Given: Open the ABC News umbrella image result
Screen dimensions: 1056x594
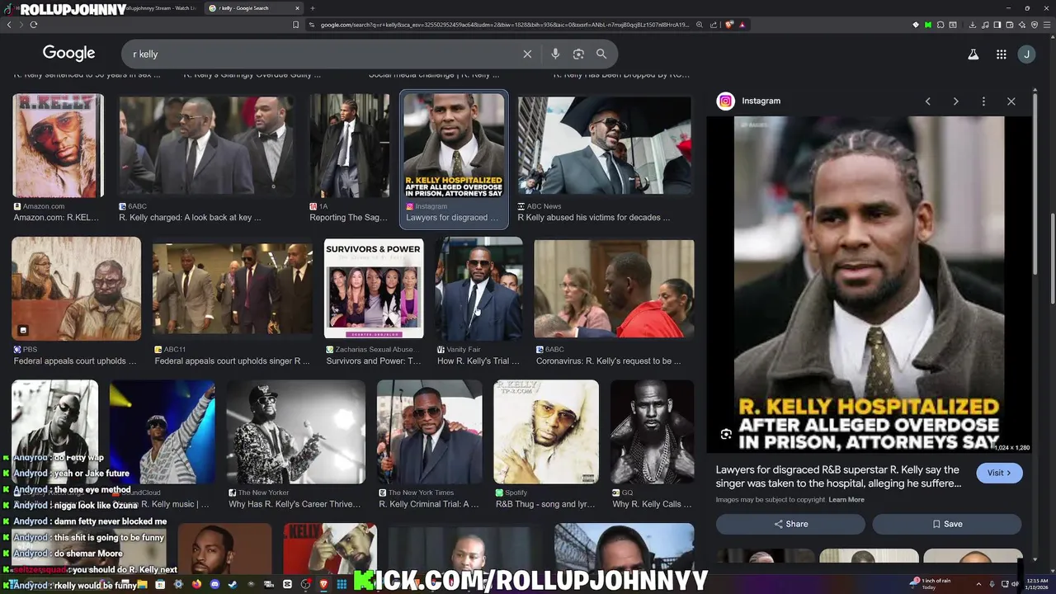Looking at the screenshot, I should pyautogui.click(x=605, y=145).
